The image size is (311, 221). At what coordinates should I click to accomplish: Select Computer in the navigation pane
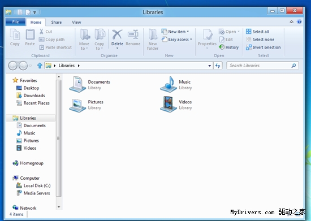pyautogui.click(x=26, y=178)
